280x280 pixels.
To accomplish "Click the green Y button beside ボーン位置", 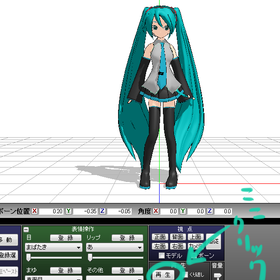I will point(69,211).
